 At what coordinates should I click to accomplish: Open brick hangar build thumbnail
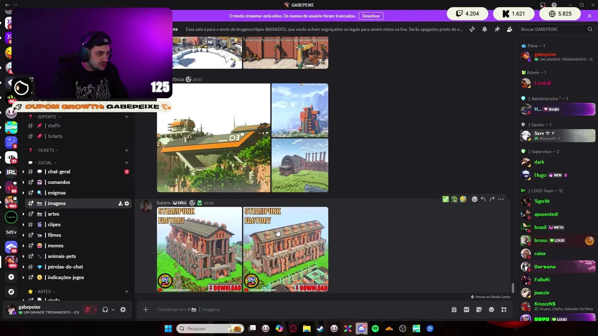point(300,166)
